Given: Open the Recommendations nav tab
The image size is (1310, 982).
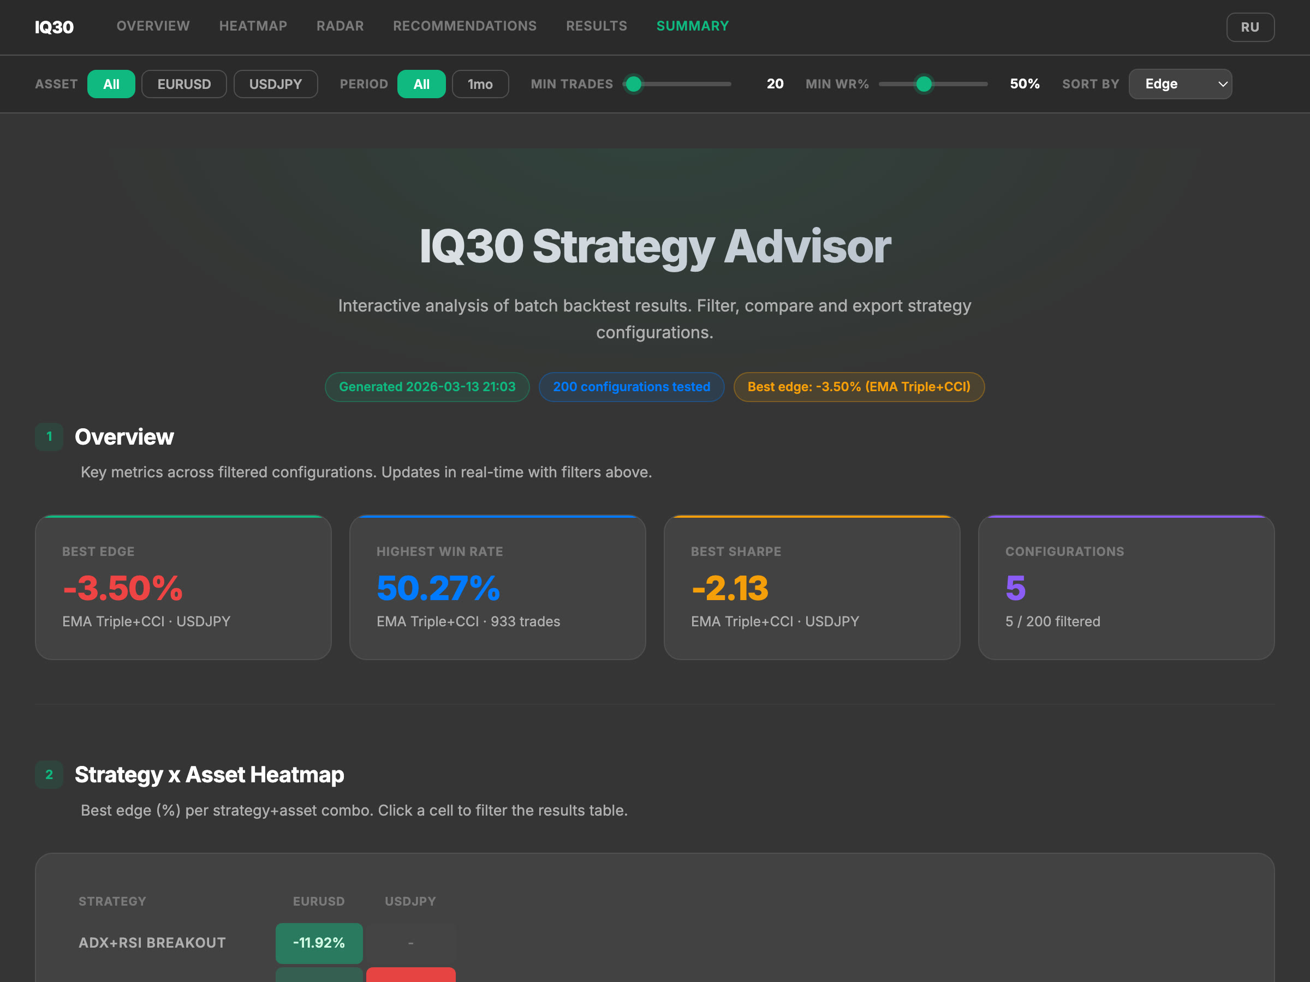Looking at the screenshot, I should pyautogui.click(x=465, y=26).
